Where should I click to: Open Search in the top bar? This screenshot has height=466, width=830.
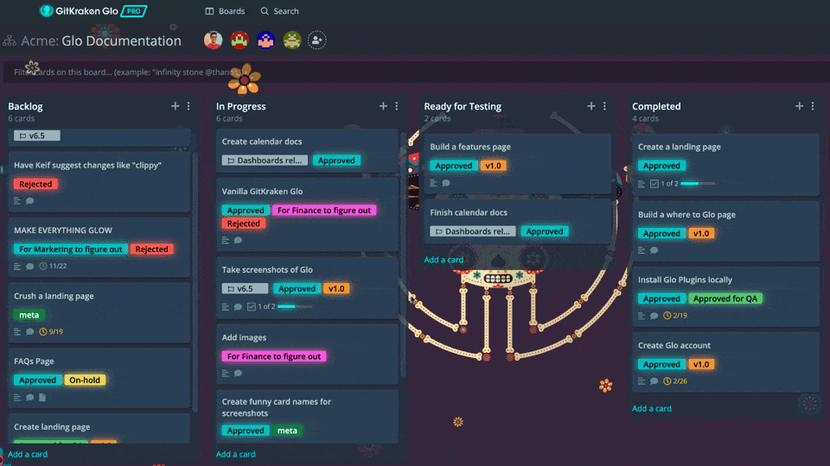coord(279,11)
